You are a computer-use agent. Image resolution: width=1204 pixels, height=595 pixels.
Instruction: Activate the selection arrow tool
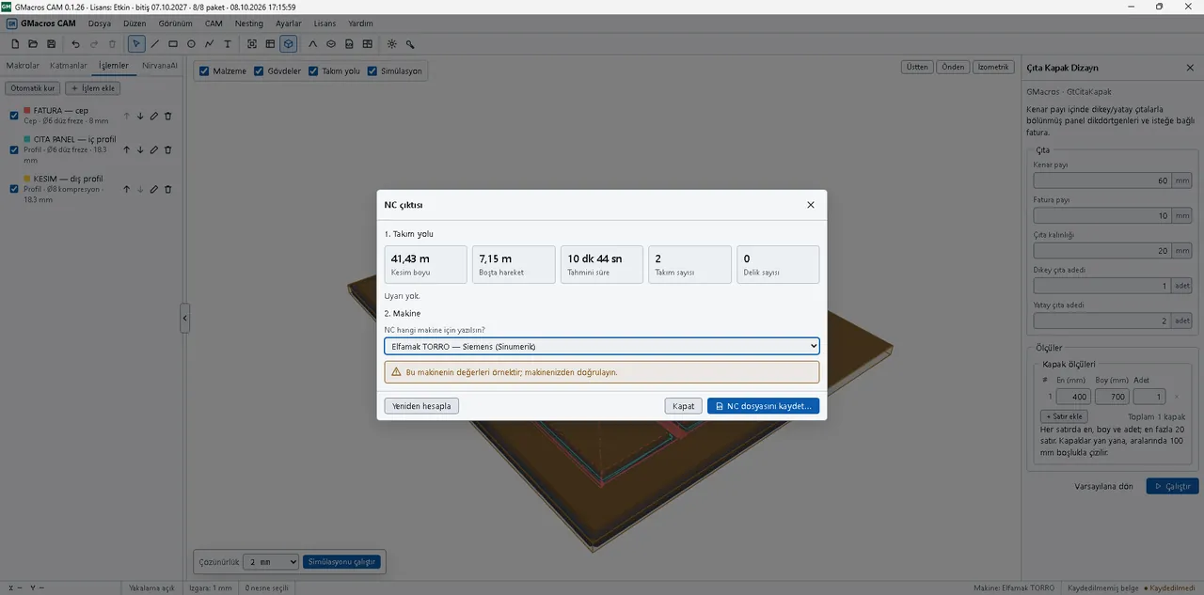coord(136,44)
